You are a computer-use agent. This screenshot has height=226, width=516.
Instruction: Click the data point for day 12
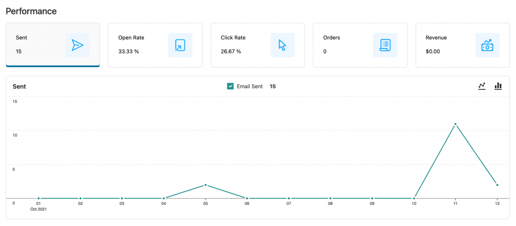click(x=497, y=185)
